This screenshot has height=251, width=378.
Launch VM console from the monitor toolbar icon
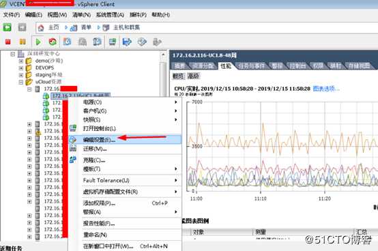(113, 42)
